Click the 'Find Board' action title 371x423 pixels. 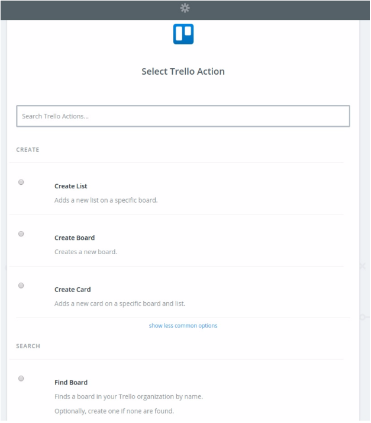(71, 383)
